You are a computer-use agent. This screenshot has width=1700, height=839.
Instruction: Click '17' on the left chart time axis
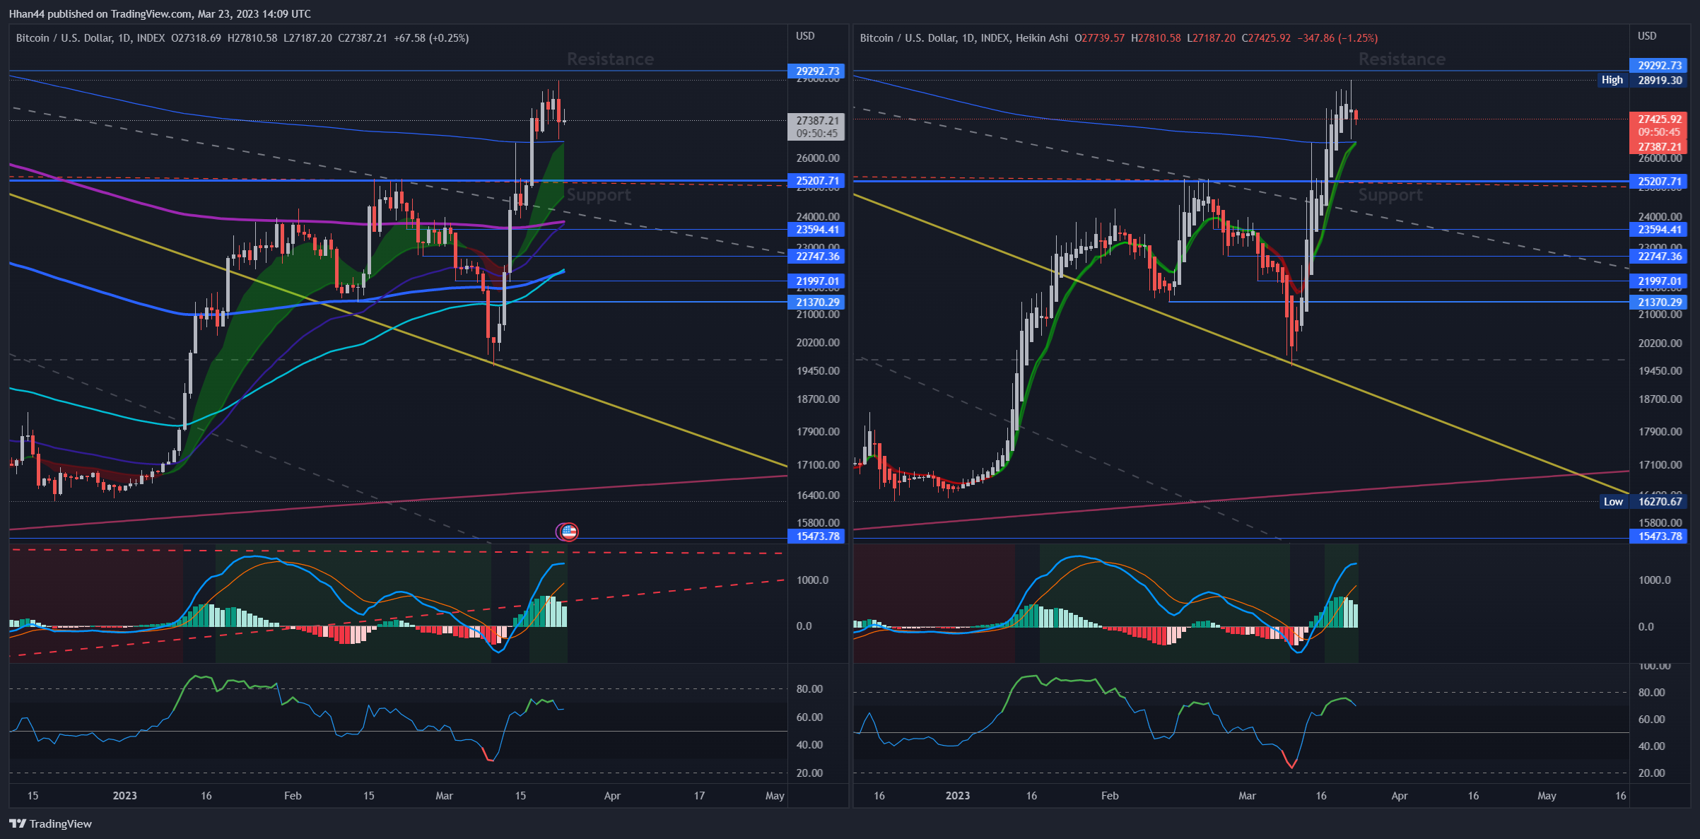[x=699, y=795]
